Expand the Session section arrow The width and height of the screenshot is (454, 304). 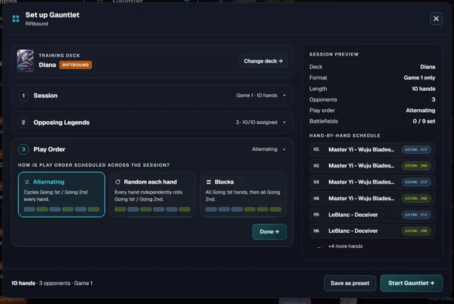(284, 95)
